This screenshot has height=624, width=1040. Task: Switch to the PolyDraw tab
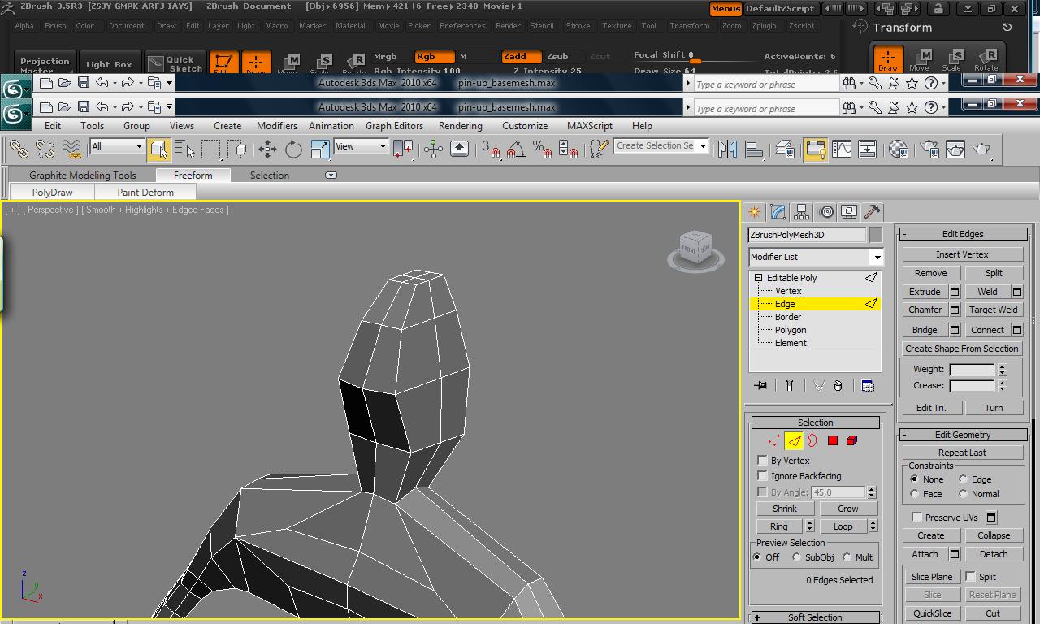coord(50,192)
